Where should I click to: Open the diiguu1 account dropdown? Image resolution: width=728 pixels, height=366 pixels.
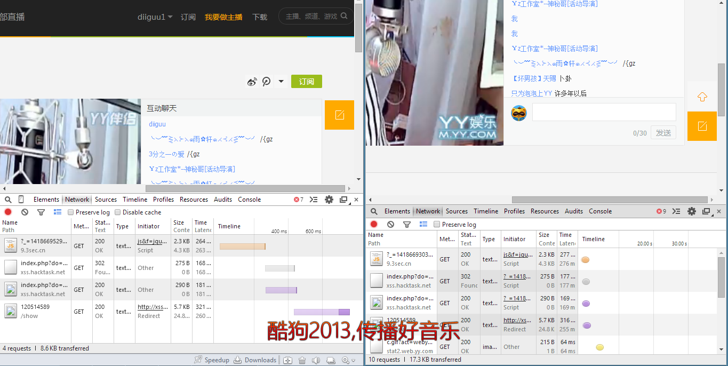click(155, 17)
